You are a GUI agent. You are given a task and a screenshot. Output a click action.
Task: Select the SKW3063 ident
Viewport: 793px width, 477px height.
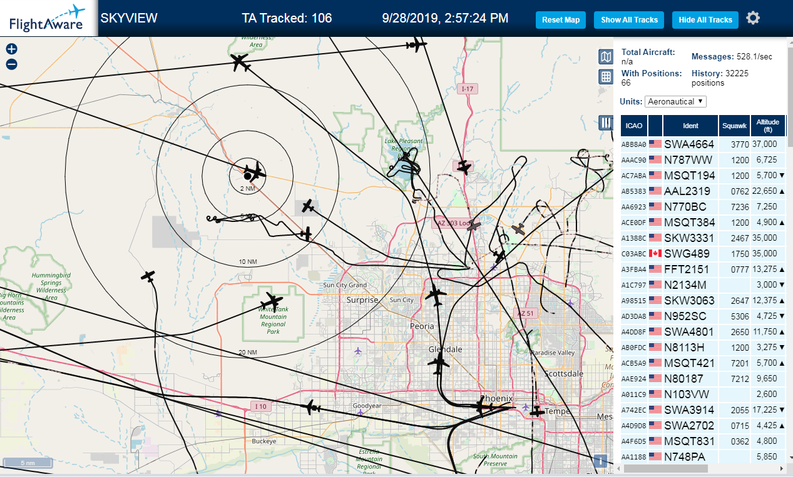click(x=689, y=300)
